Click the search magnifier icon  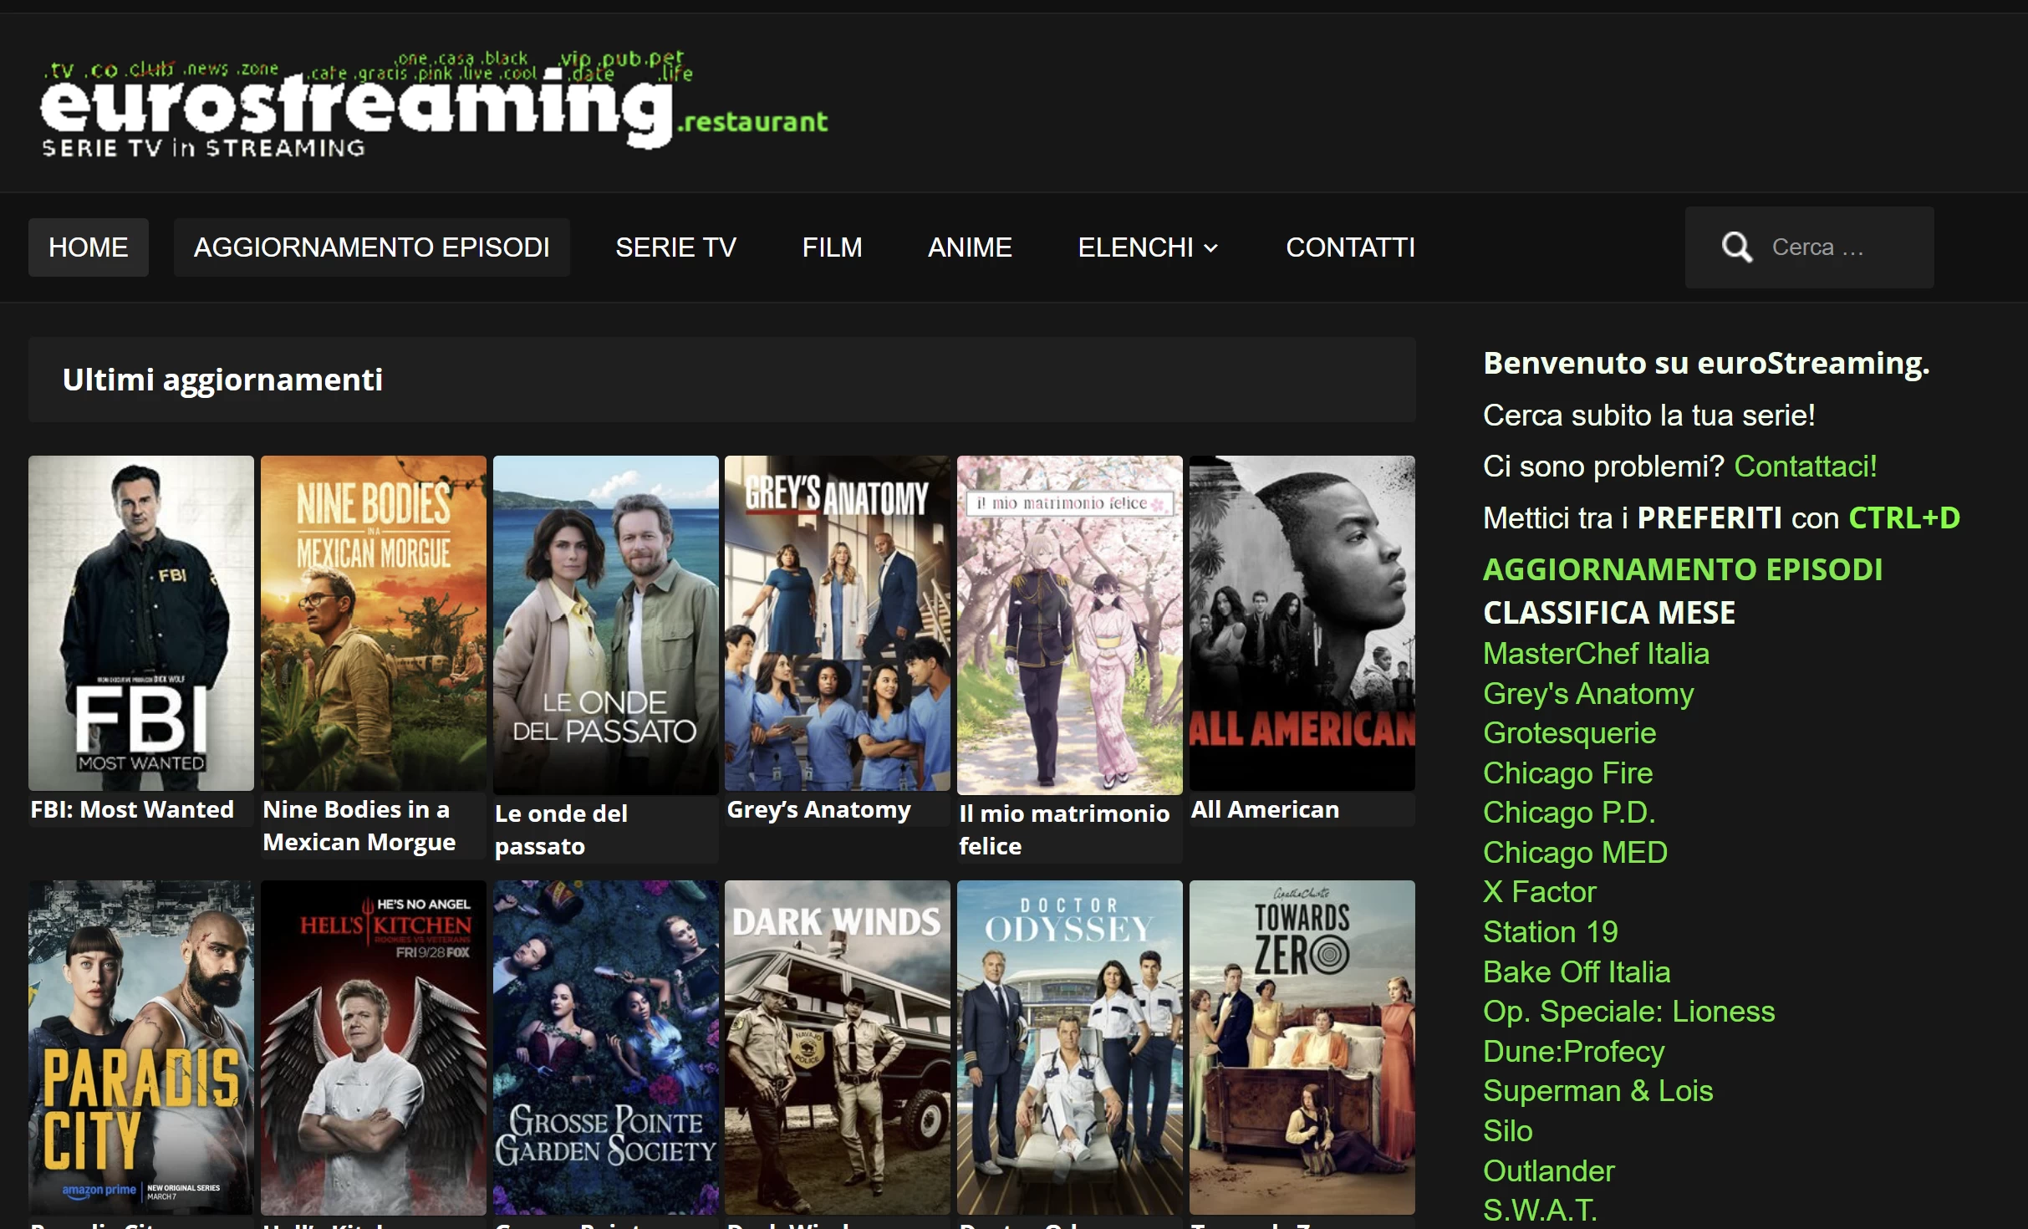click(1736, 247)
